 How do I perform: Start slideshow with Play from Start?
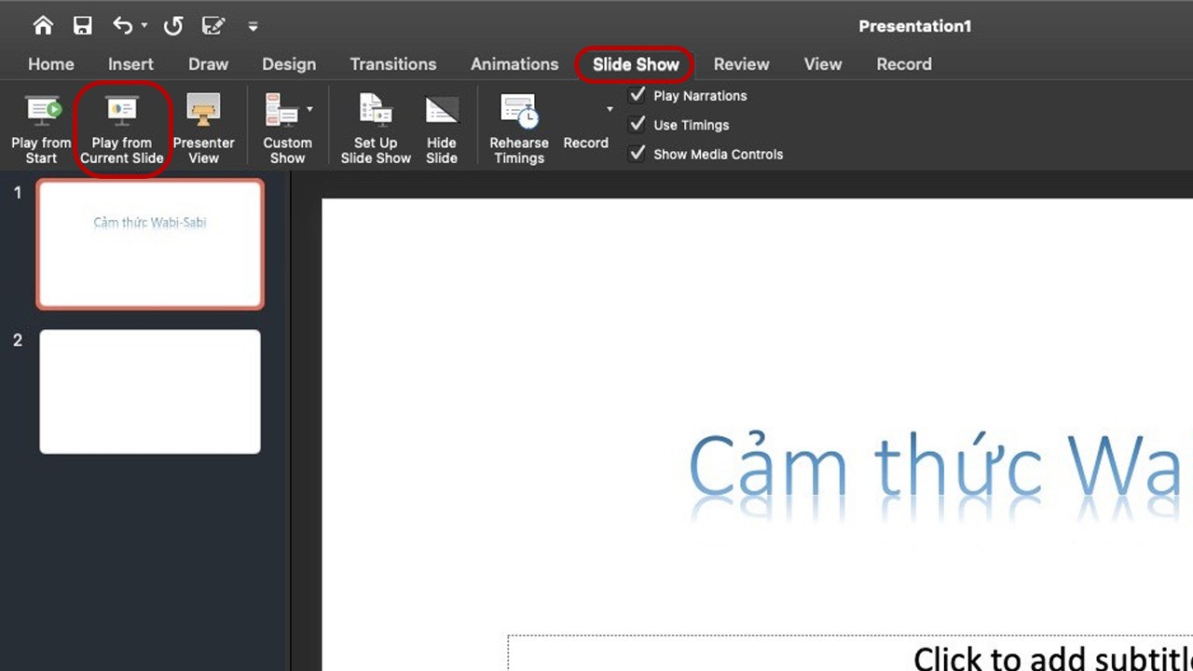pos(41,129)
